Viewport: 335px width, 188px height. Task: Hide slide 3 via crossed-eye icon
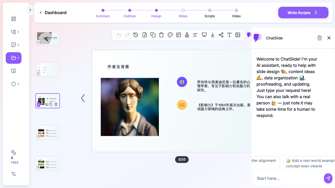coord(47,104)
